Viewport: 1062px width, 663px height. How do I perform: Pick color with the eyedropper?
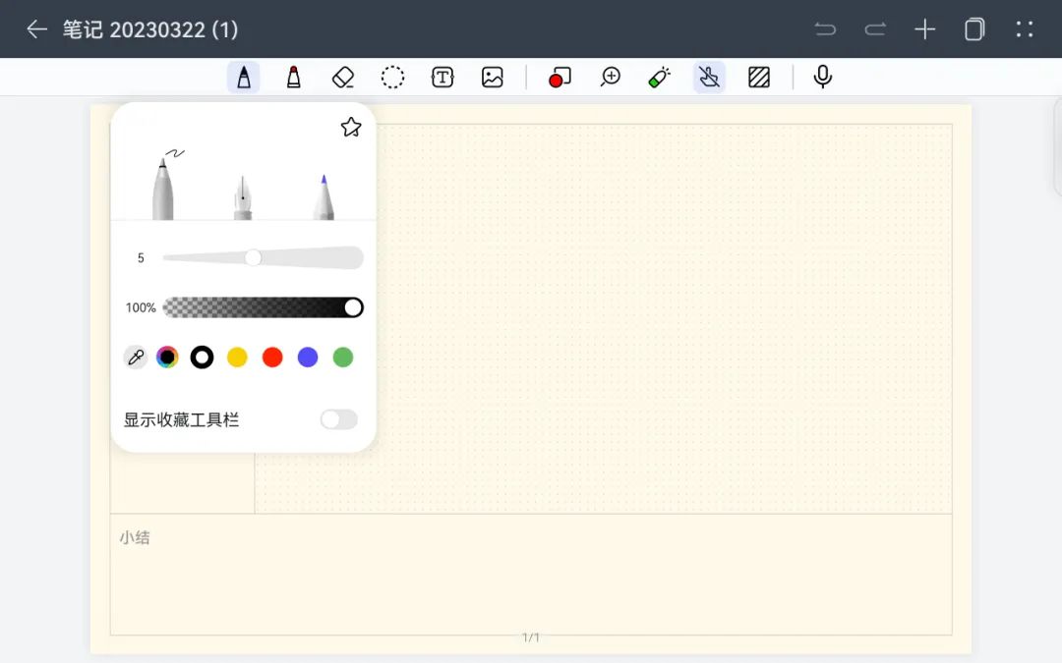(x=136, y=358)
